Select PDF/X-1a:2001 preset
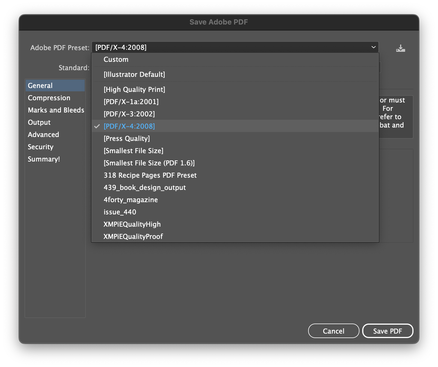438x367 pixels. (235, 102)
